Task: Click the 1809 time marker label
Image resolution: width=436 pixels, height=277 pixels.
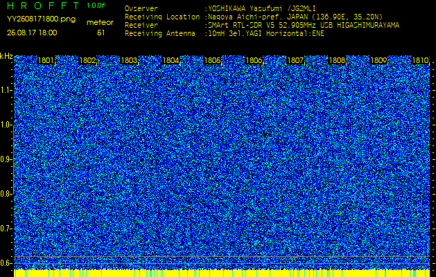Action: coord(378,60)
